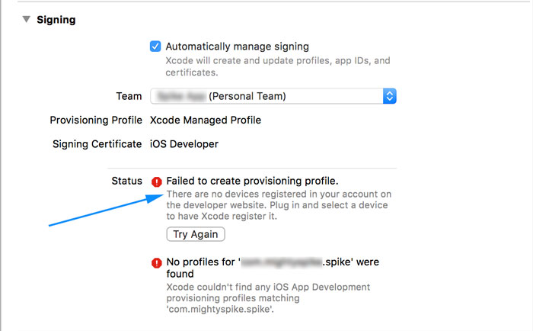Click the Try Again button

point(196,234)
